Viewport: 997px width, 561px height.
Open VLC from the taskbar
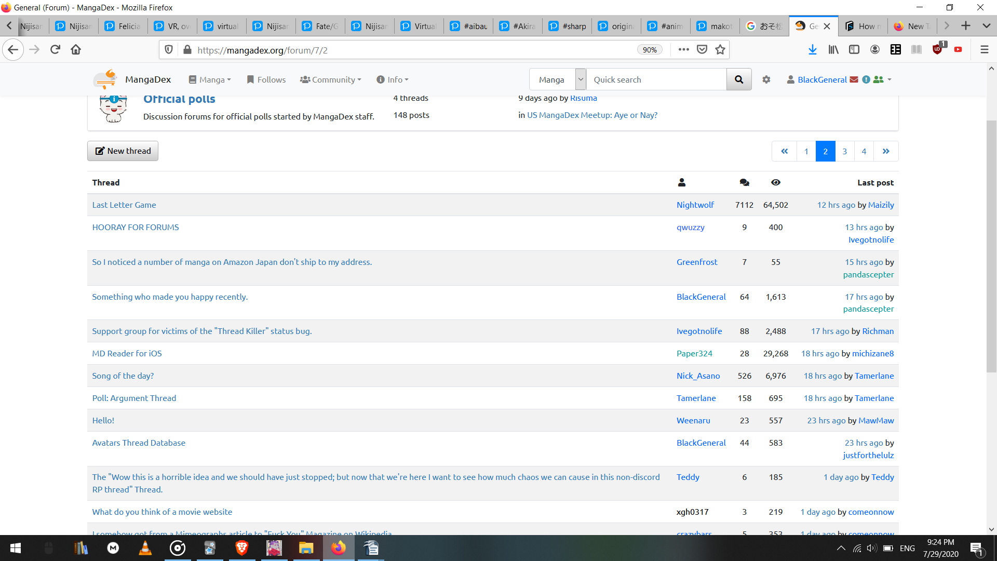point(145,548)
